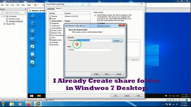Open the Help menu in VMware Workstation
The image size is (191, 107).
[29, 5]
